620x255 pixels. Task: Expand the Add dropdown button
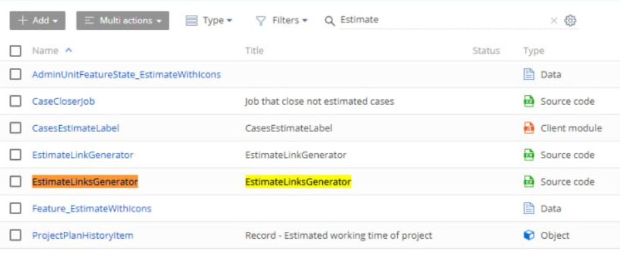click(37, 20)
